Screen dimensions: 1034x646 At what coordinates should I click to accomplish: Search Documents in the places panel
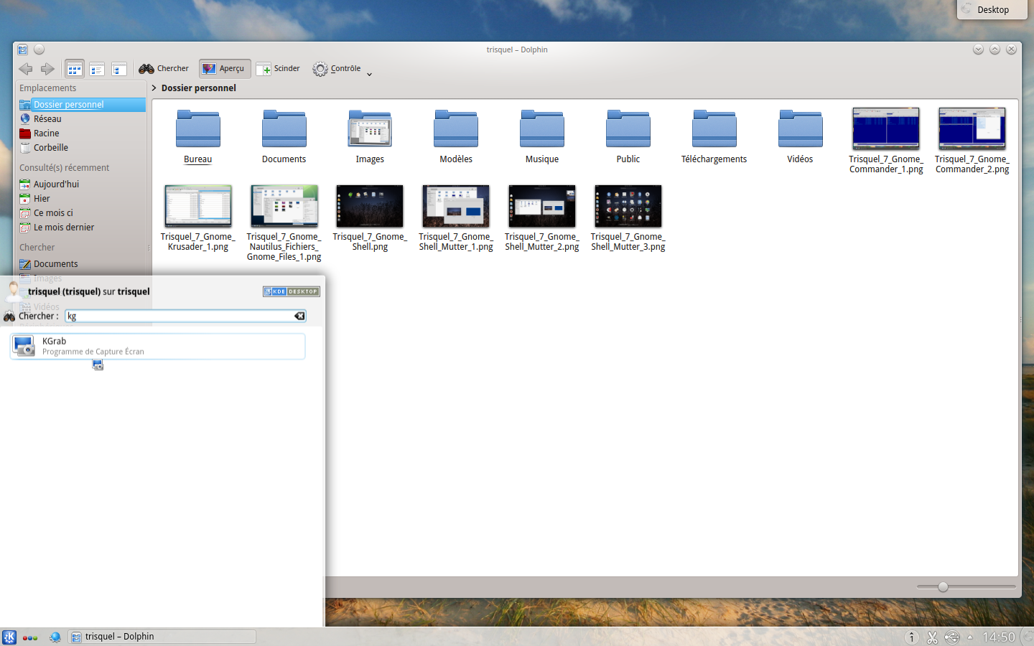pos(81,264)
